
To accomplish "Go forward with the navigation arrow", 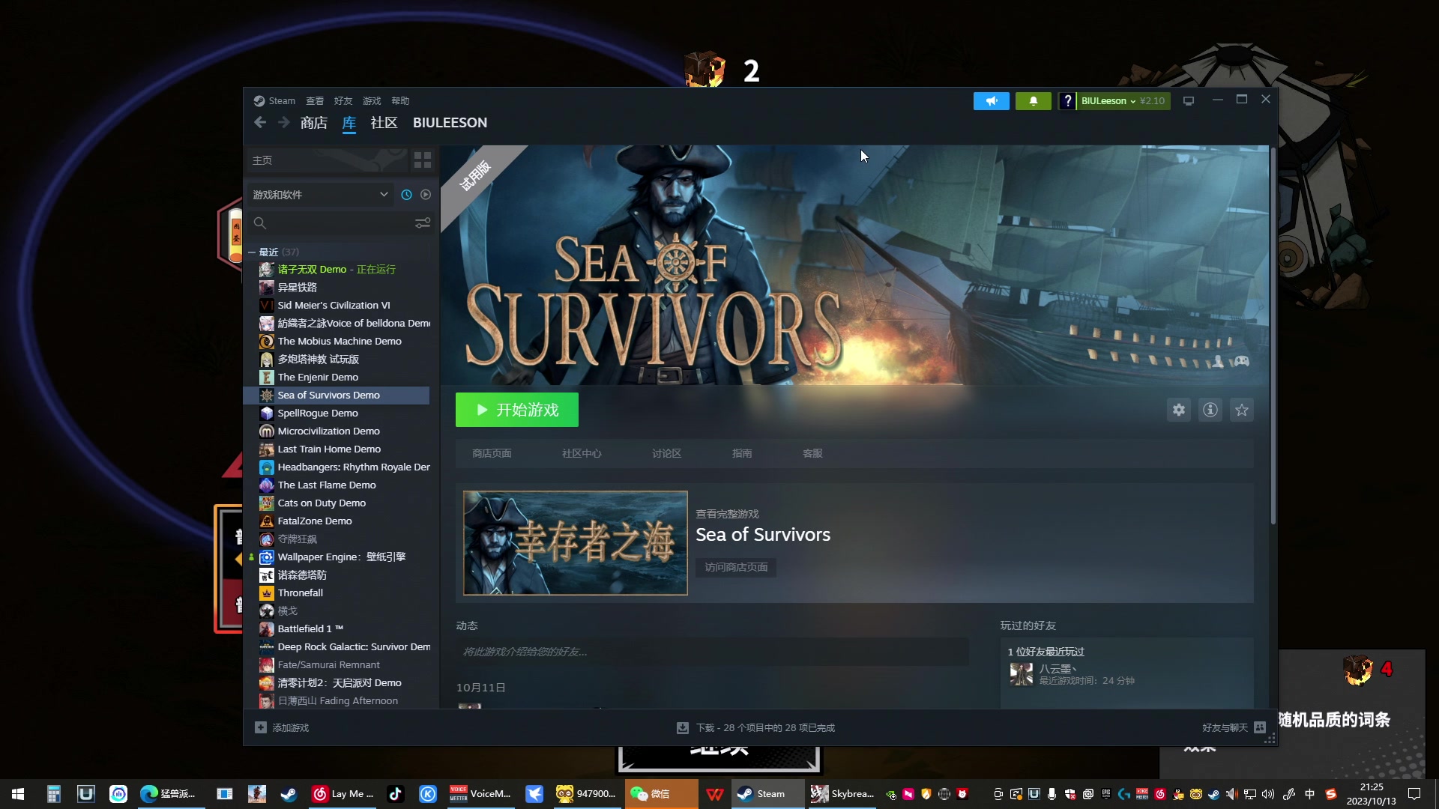I will point(283,122).
